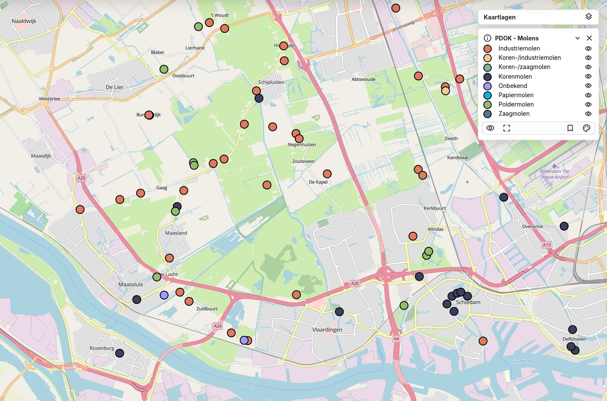Hide the Industriemolen category
Image resolution: width=607 pixels, height=401 pixels.
click(x=588, y=48)
